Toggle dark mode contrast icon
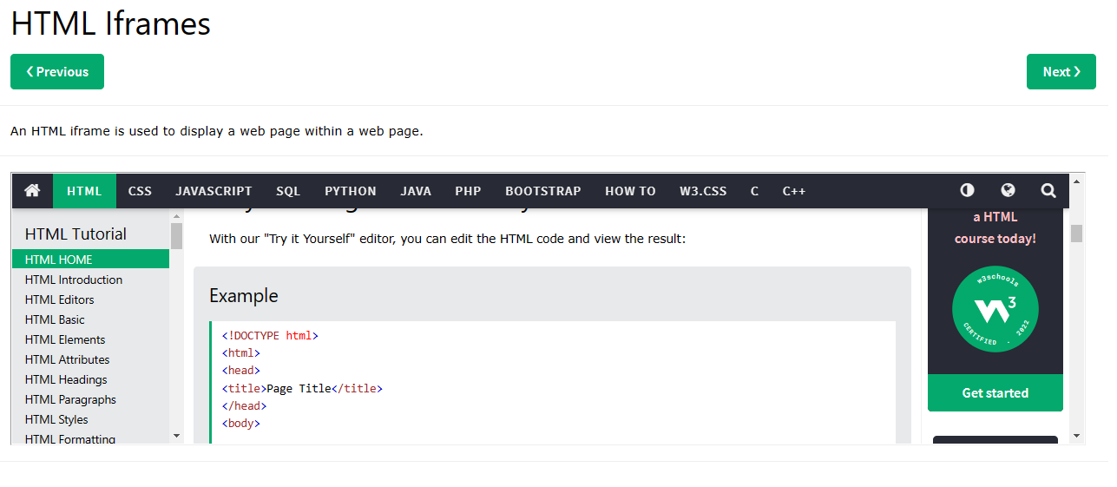The height and width of the screenshot is (487, 1117). (967, 191)
